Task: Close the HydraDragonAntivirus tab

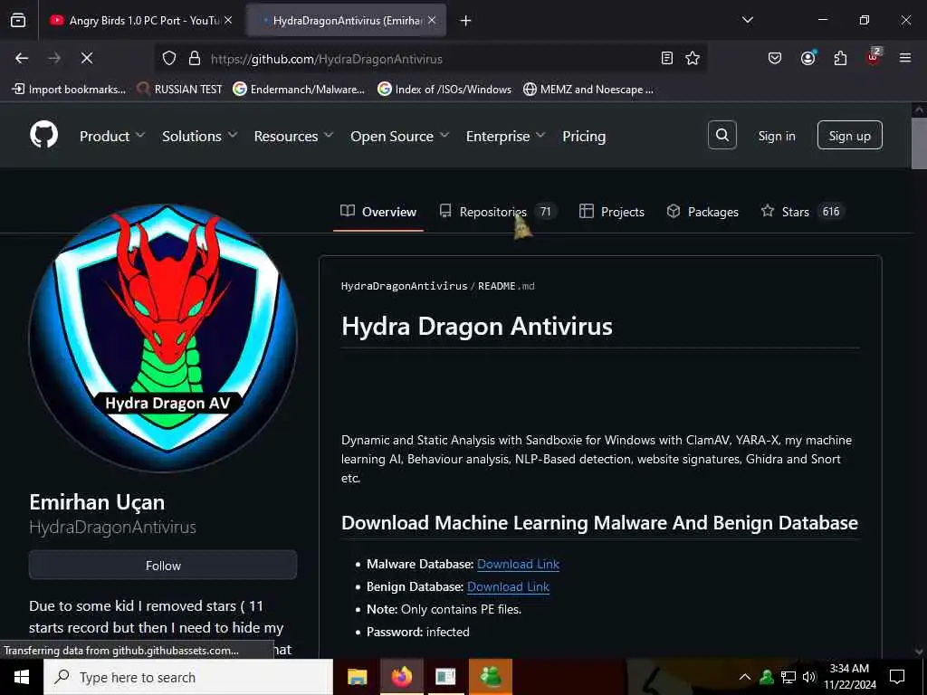Action: pyautogui.click(x=432, y=20)
